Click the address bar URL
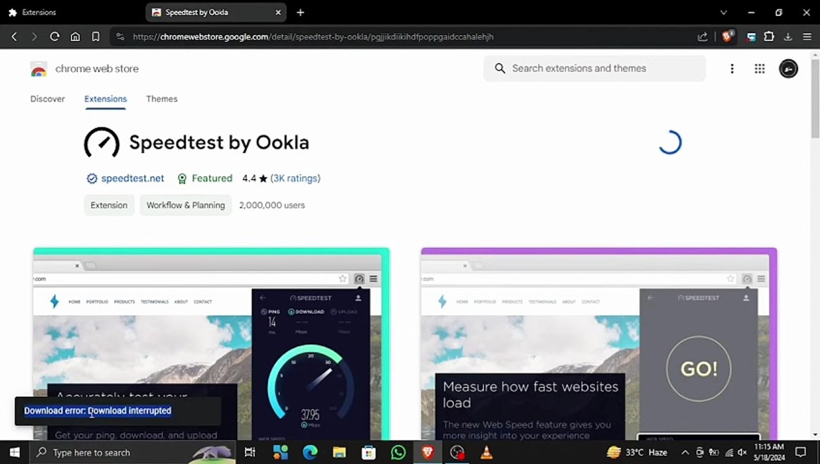The image size is (820, 464). (313, 37)
